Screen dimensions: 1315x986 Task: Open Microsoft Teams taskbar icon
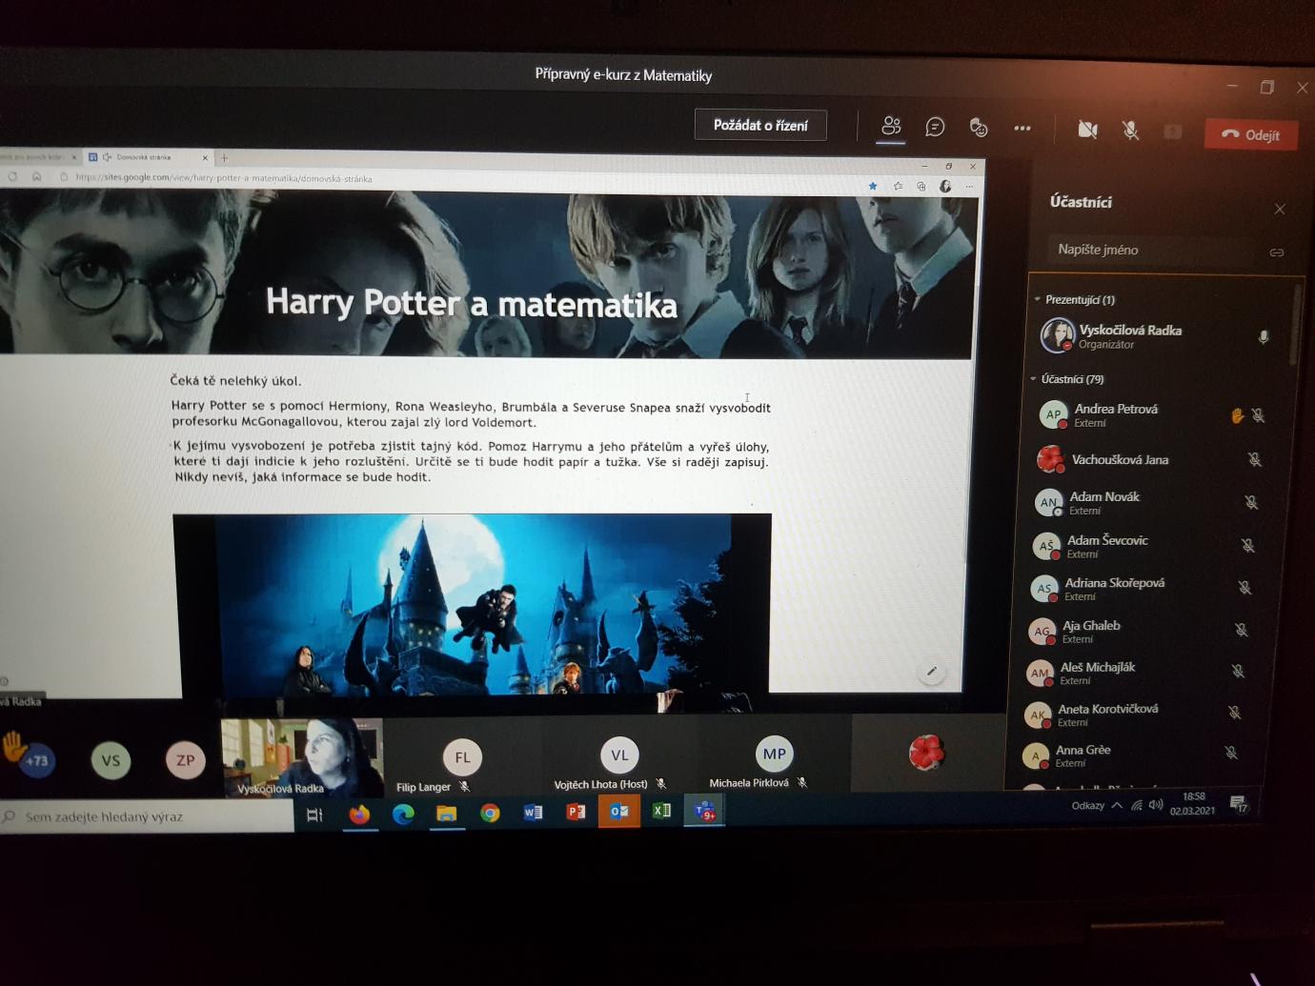(705, 811)
